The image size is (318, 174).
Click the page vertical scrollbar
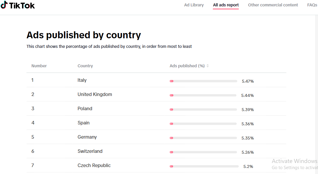[316, 87]
